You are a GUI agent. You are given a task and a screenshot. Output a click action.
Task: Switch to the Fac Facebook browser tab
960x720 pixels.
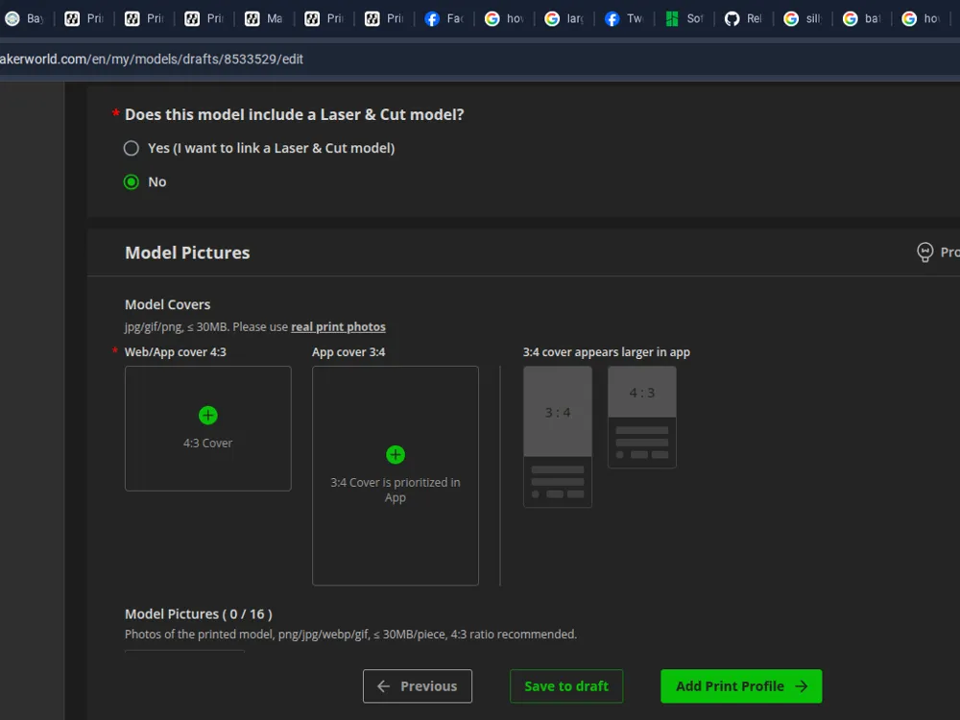click(x=444, y=18)
